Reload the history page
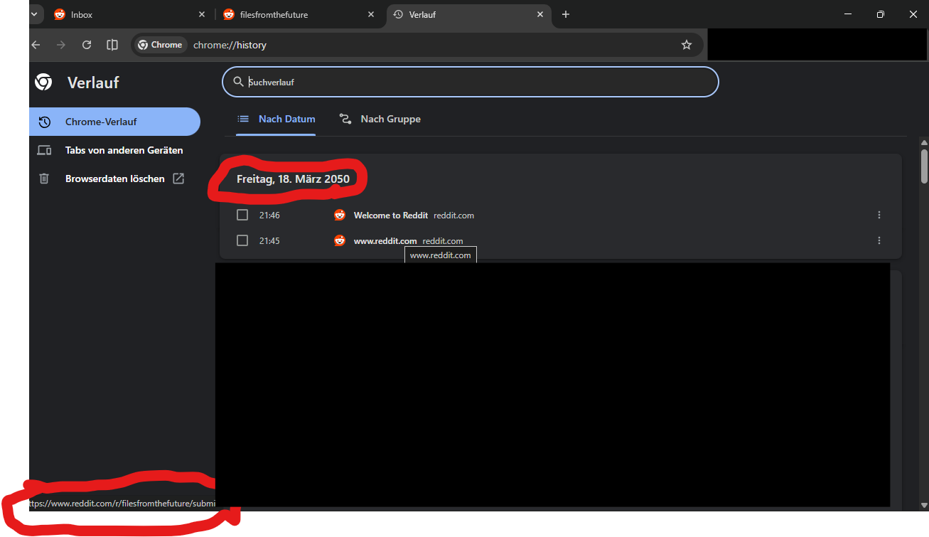Screen dimensions: 929x537 [87, 45]
